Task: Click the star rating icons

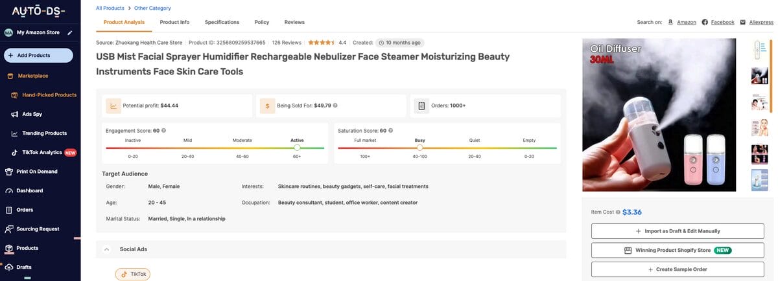Action: pyautogui.click(x=322, y=43)
